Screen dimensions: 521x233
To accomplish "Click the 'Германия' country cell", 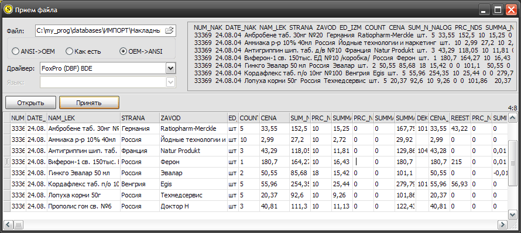I will tap(139, 128).
